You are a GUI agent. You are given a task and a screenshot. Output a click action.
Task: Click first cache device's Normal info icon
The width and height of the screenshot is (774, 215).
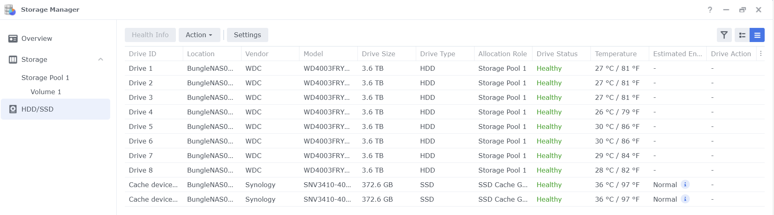pos(685,185)
